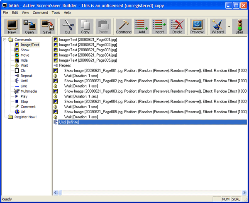249x203 pixels.
Task: Open the Edit menu
Action: [15, 13]
